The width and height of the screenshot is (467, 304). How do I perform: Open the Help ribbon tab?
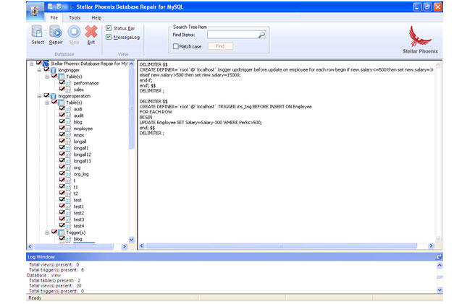[96, 18]
